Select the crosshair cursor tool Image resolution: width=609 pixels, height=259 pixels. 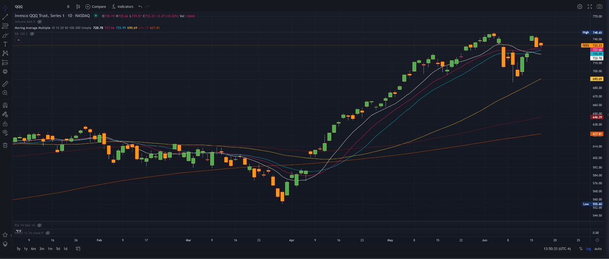coord(5,7)
